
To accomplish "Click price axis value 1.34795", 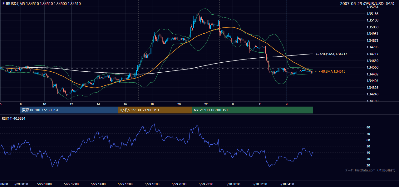I will [x=372, y=47].
